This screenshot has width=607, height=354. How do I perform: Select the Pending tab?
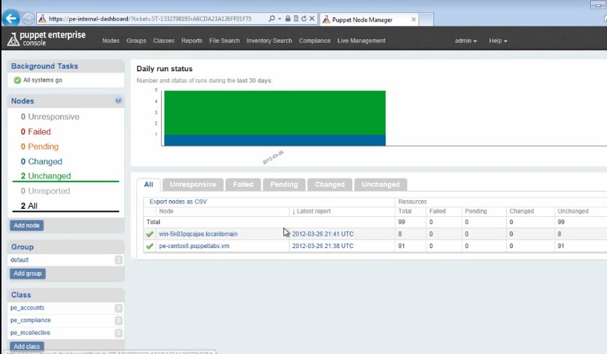pyautogui.click(x=284, y=184)
